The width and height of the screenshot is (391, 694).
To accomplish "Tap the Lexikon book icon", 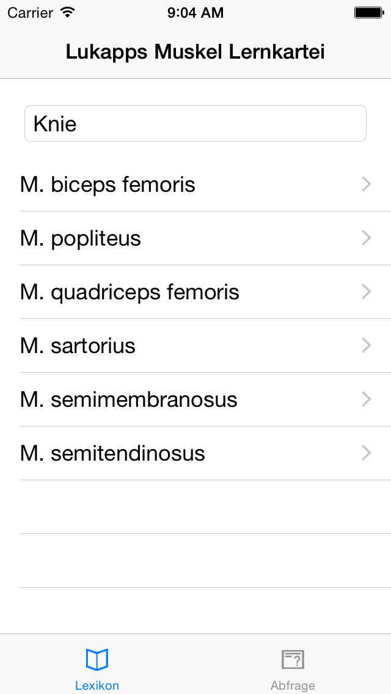I will (x=97, y=660).
